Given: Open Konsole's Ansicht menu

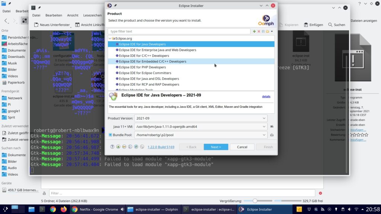Looking at the screenshot, I should pyautogui.click(x=73, y=15).
